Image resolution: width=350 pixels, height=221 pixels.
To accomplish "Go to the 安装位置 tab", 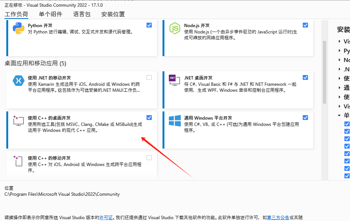I will [x=113, y=14].
